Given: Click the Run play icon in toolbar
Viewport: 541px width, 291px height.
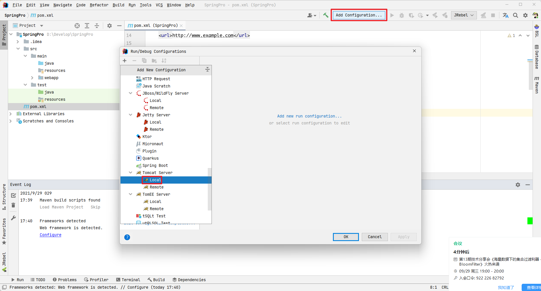Looking at the screenshot, I should (392, 15).
